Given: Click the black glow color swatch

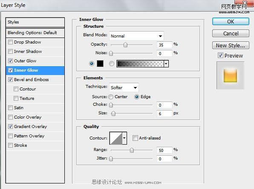Looking at the screenshot, I should (100, 64).
